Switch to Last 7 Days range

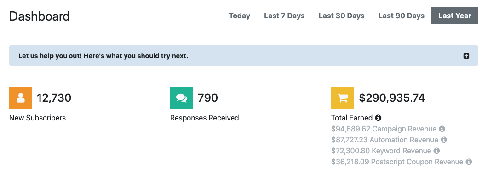coord(284,16)
